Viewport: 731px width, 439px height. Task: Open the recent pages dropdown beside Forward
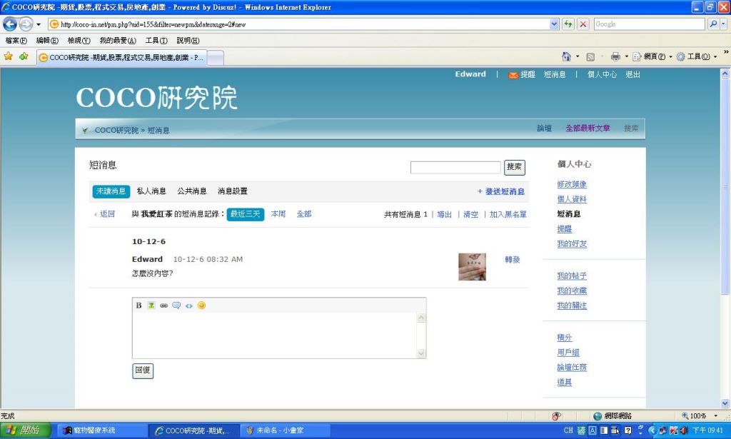click(x=39, y=24)
